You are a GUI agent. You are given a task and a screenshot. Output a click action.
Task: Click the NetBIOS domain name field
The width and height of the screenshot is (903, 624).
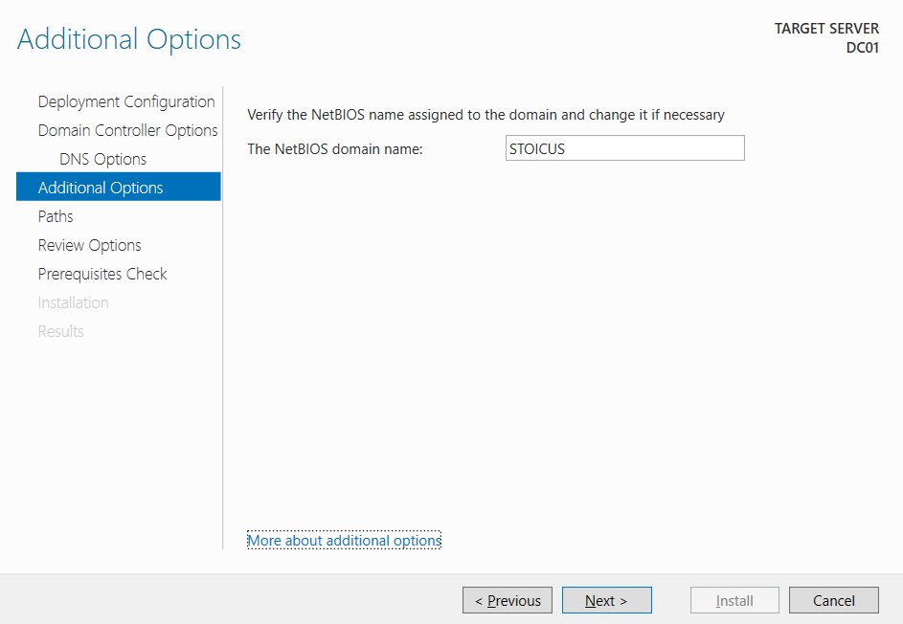(624, 148)
